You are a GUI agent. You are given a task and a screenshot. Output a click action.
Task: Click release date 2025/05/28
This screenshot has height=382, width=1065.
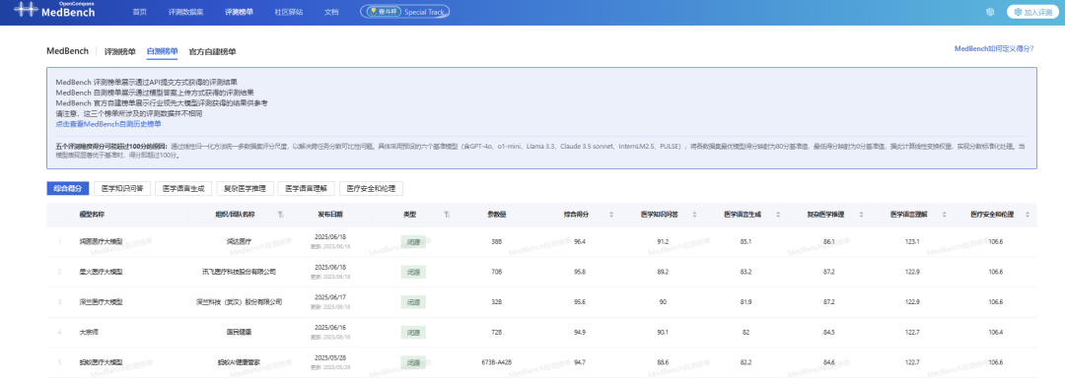click(330, 357)
